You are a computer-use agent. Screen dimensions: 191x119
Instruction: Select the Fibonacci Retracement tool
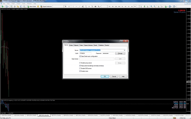point(86,6)
